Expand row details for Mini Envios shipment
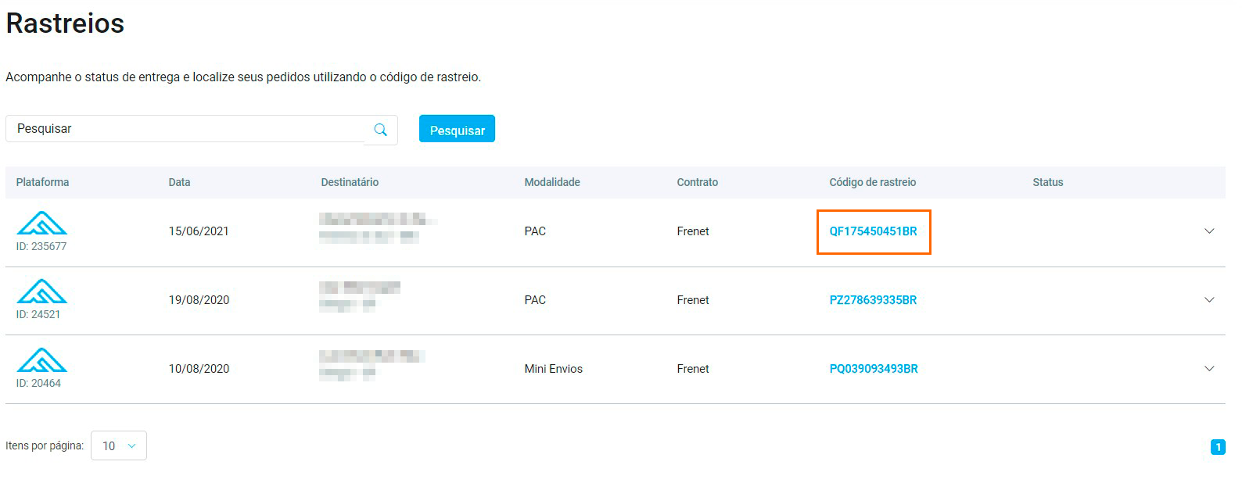Viewport: 1242px width, 483px height. click(1209, 369)
